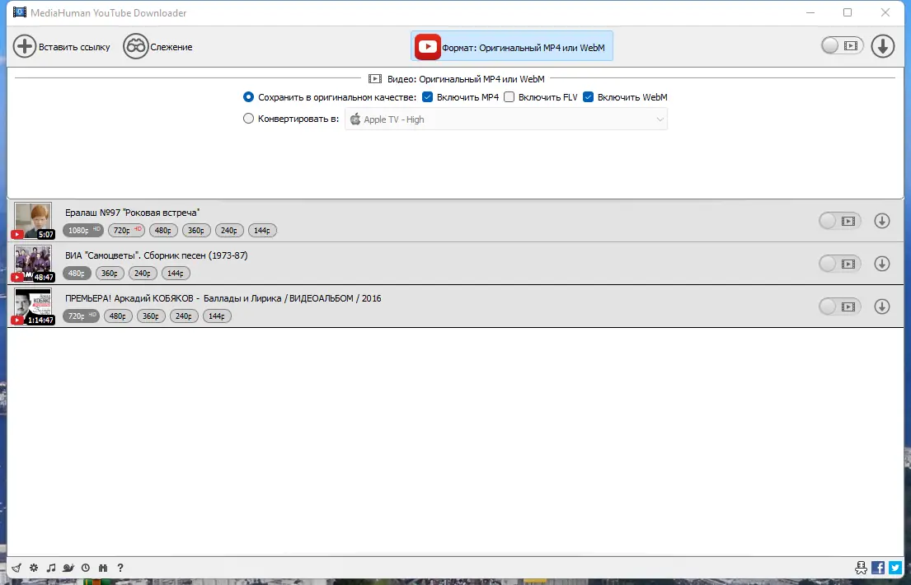911x585 pixels.
Task: Select 240p quality for ВИА Самоцветы
Action: [143, 273]
